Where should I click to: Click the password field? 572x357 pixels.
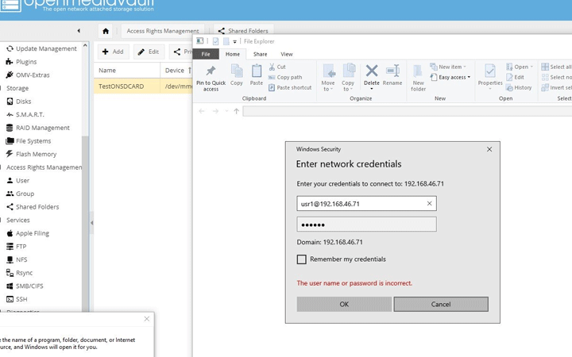(366, 225)
